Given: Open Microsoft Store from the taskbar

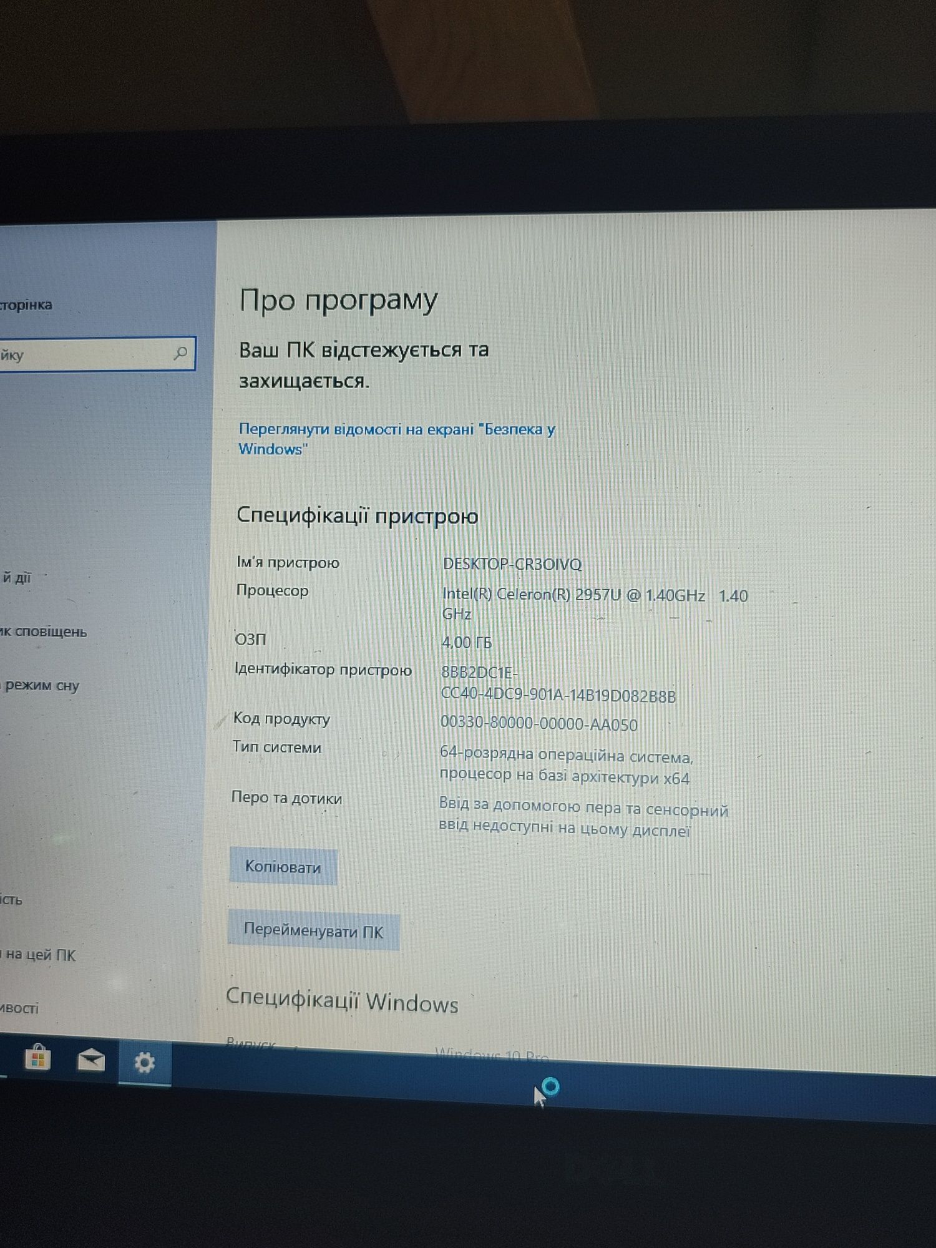Looking at the screenshot, I should click(37, 1059).
